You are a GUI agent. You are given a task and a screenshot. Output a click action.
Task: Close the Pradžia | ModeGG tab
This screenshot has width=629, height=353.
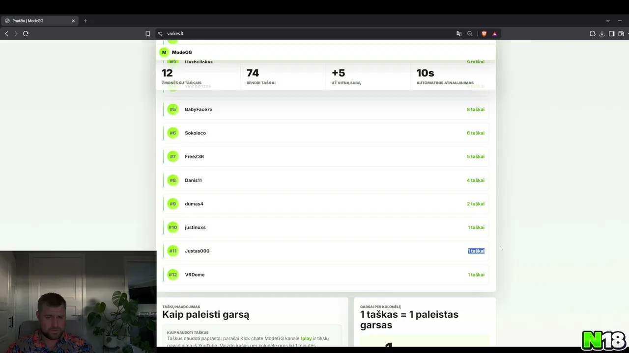click(x=73, y=21)
